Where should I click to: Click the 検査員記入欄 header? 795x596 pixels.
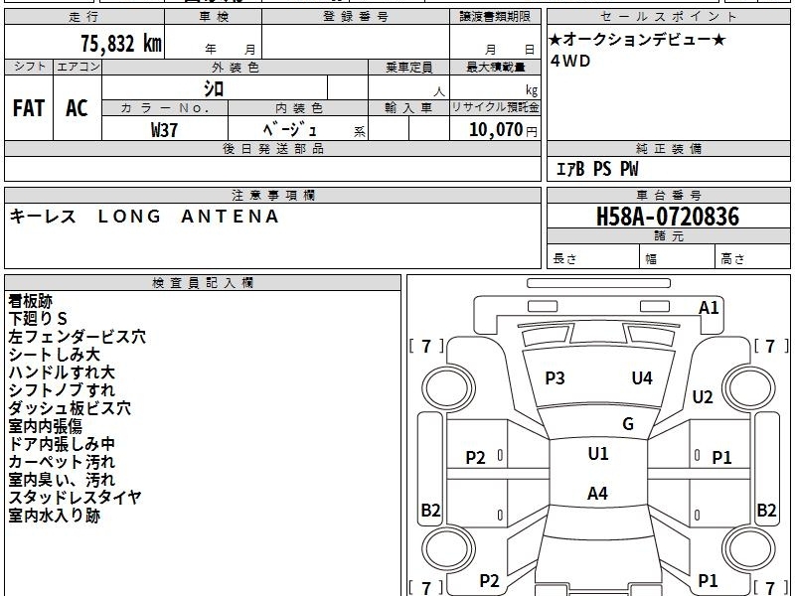pyautogui.click(x=203, y=283)
